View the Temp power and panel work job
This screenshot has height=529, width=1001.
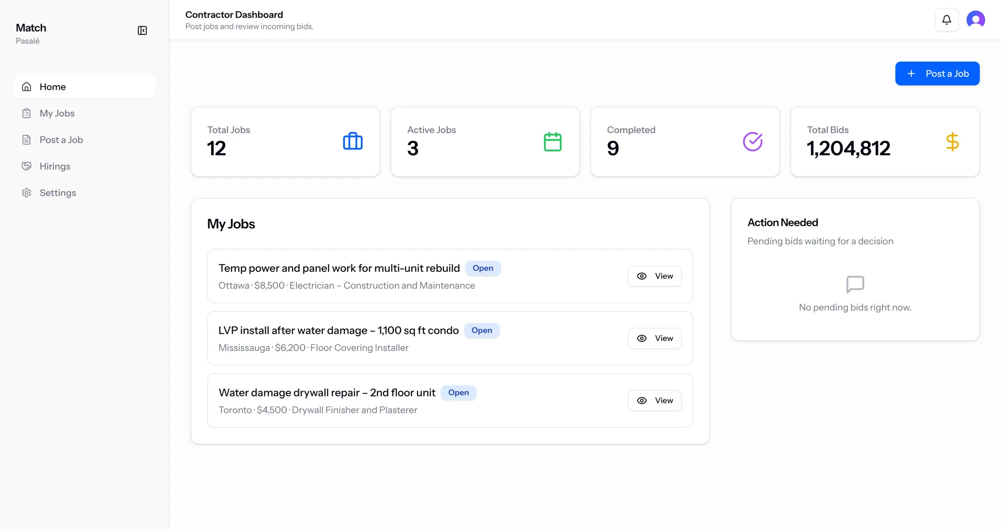tap(655, 276)
